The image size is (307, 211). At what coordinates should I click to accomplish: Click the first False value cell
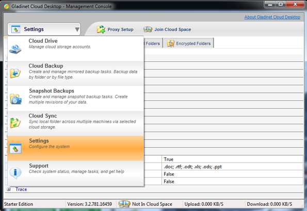click(x=232, y=174)
